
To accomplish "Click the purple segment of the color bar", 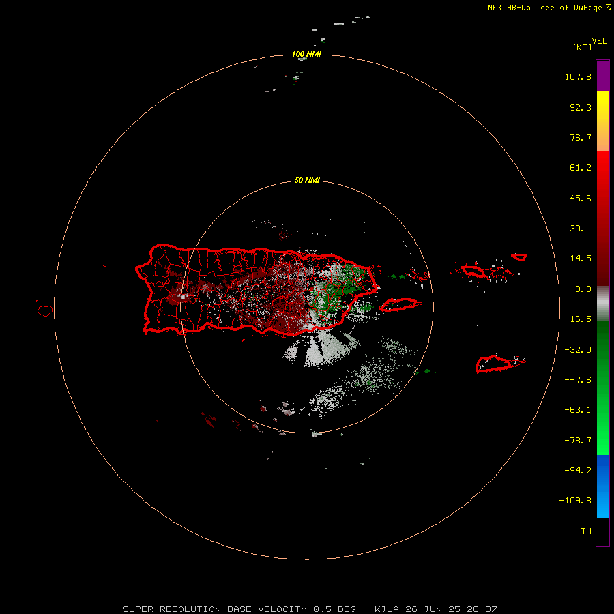I will click(x=602, y=76).
